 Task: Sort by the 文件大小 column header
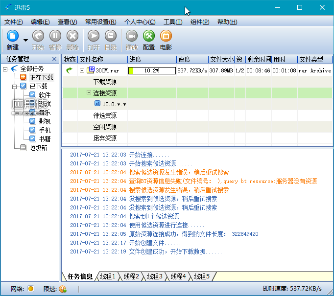pyautogui.click(x=221, y=59)
